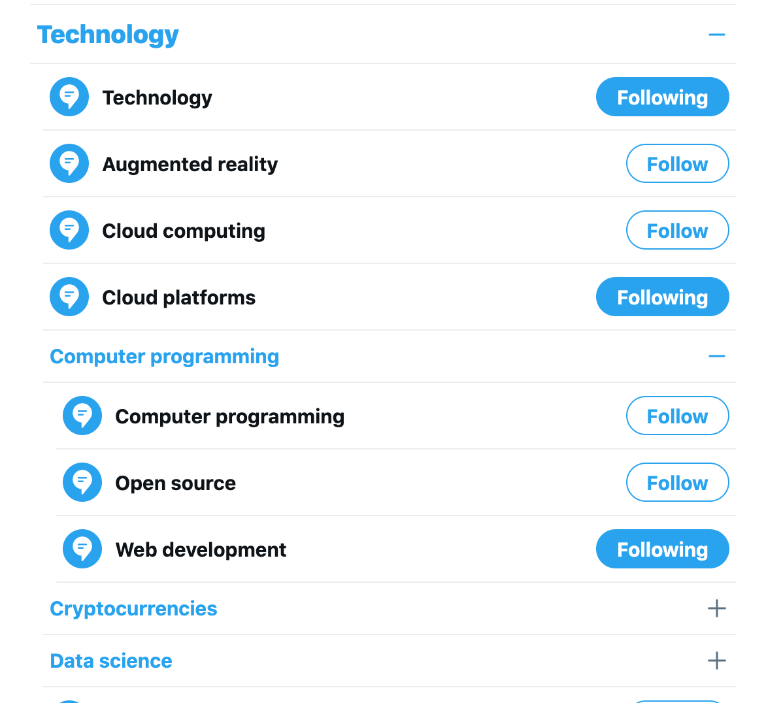Unfollow the Web development topic

tap(662, 549)
